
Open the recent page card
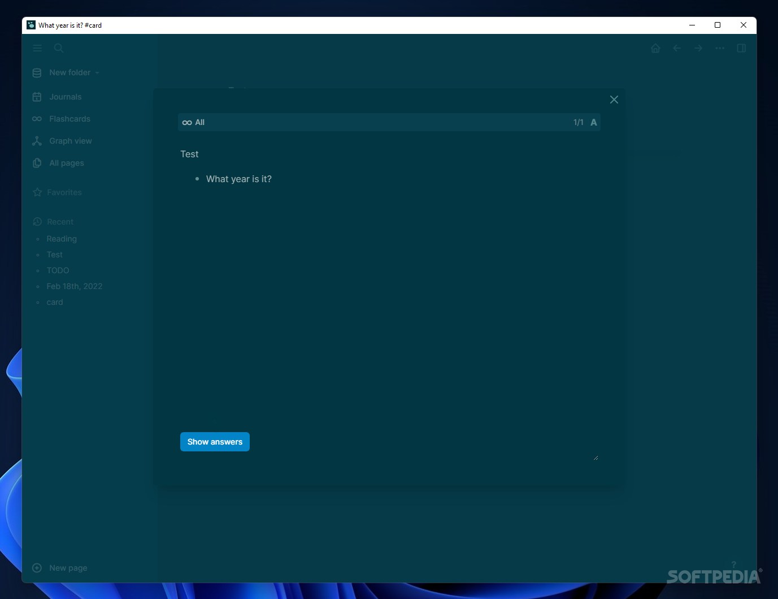55,302
